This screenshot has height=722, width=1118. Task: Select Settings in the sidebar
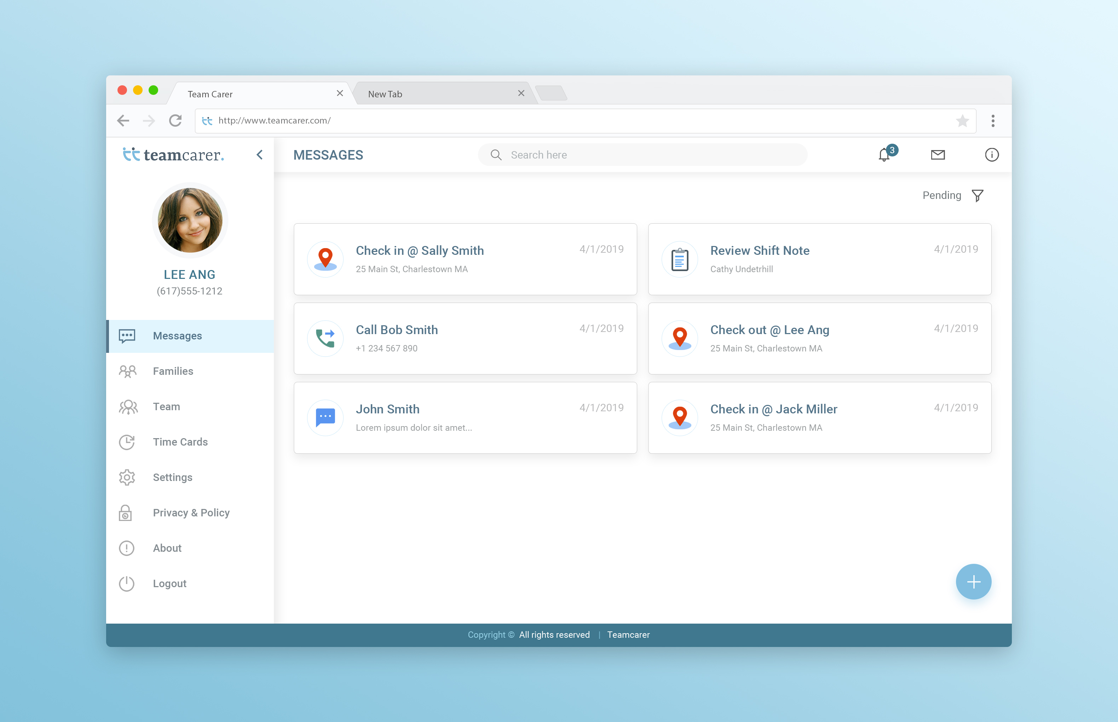[172, 477]
